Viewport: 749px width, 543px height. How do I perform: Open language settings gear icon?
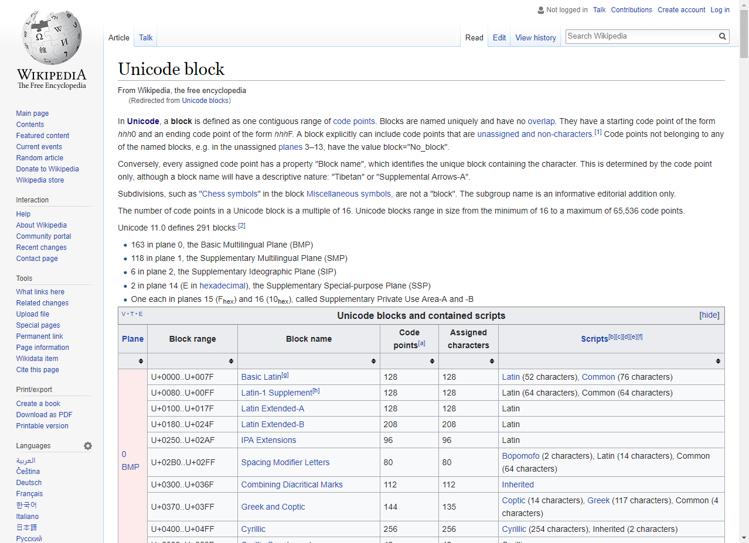click(x=88, y=446)
